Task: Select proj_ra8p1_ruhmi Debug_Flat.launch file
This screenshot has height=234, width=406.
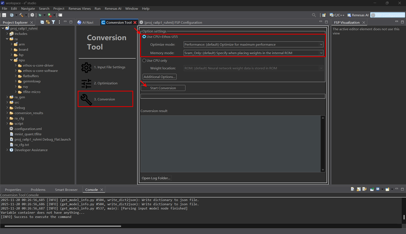Action: point(40,139)
